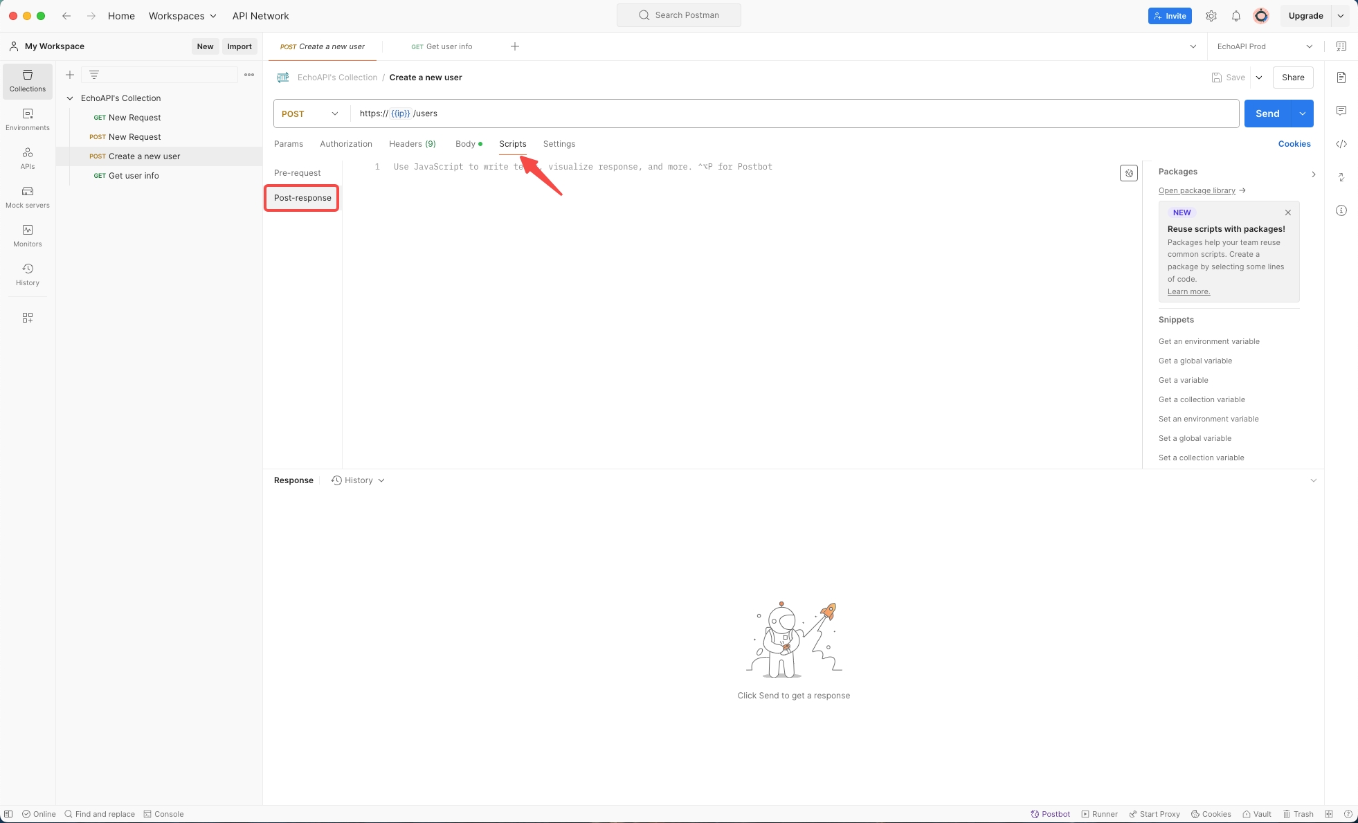The height and width of the screenshot is (823, 1358).
Task: Switch to the Settings tab
Action: (x=559, y=144)
